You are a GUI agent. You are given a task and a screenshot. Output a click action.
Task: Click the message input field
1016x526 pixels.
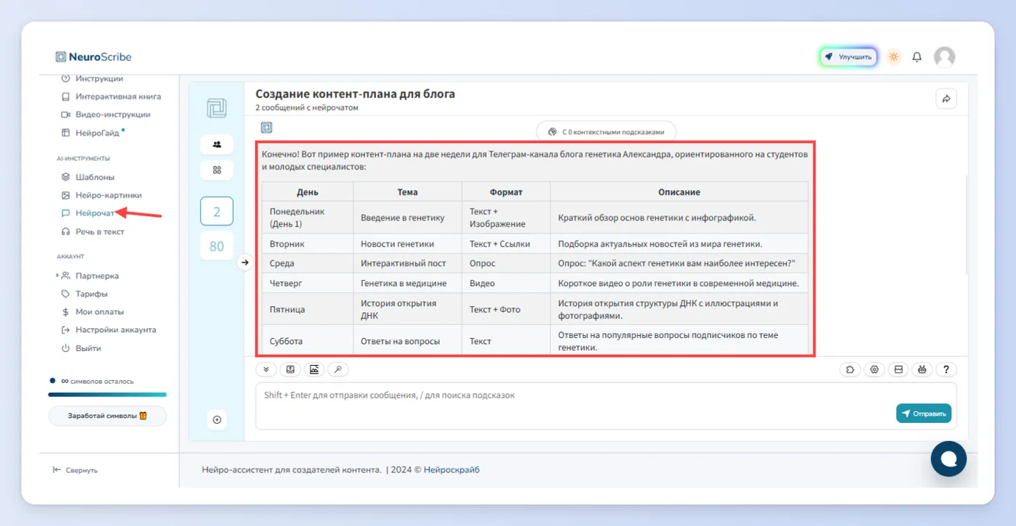click(x=573, y=406)
